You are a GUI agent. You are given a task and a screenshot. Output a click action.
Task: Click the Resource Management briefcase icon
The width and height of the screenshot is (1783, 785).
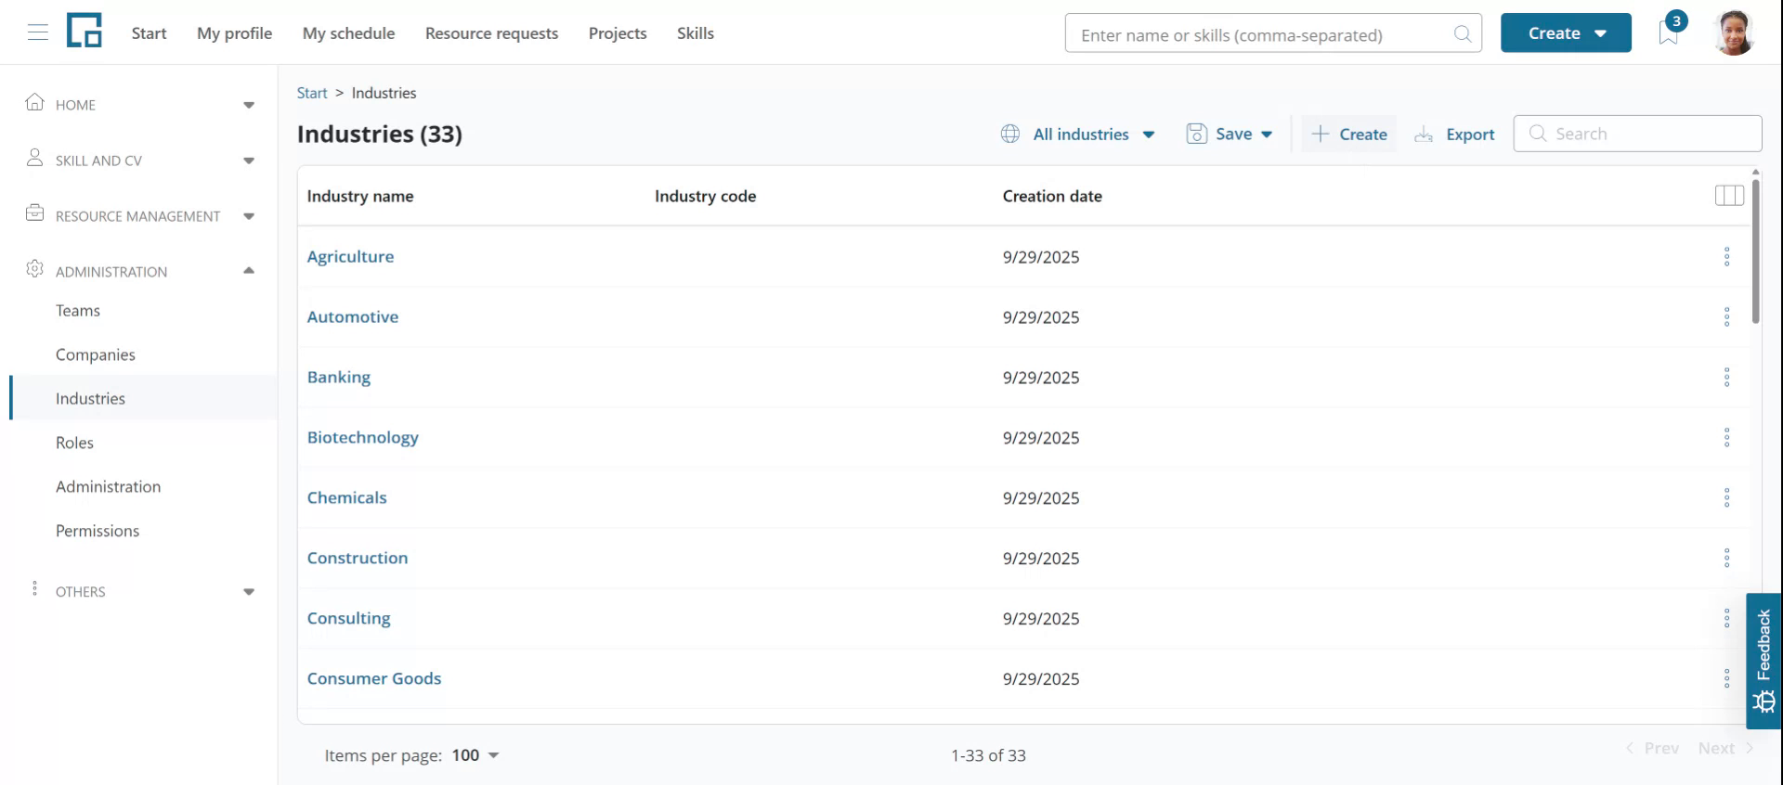(x=35, y=213)
